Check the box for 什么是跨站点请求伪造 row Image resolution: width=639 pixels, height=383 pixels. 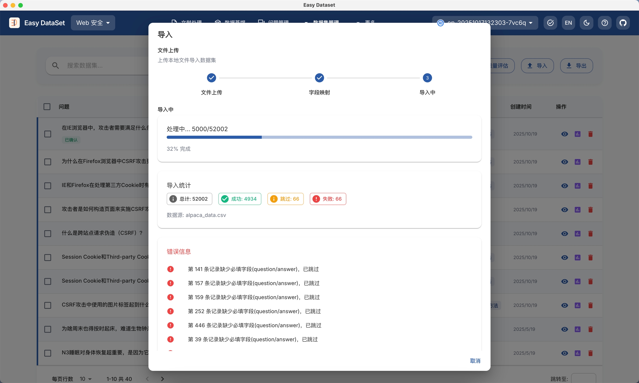coord(48,234)
